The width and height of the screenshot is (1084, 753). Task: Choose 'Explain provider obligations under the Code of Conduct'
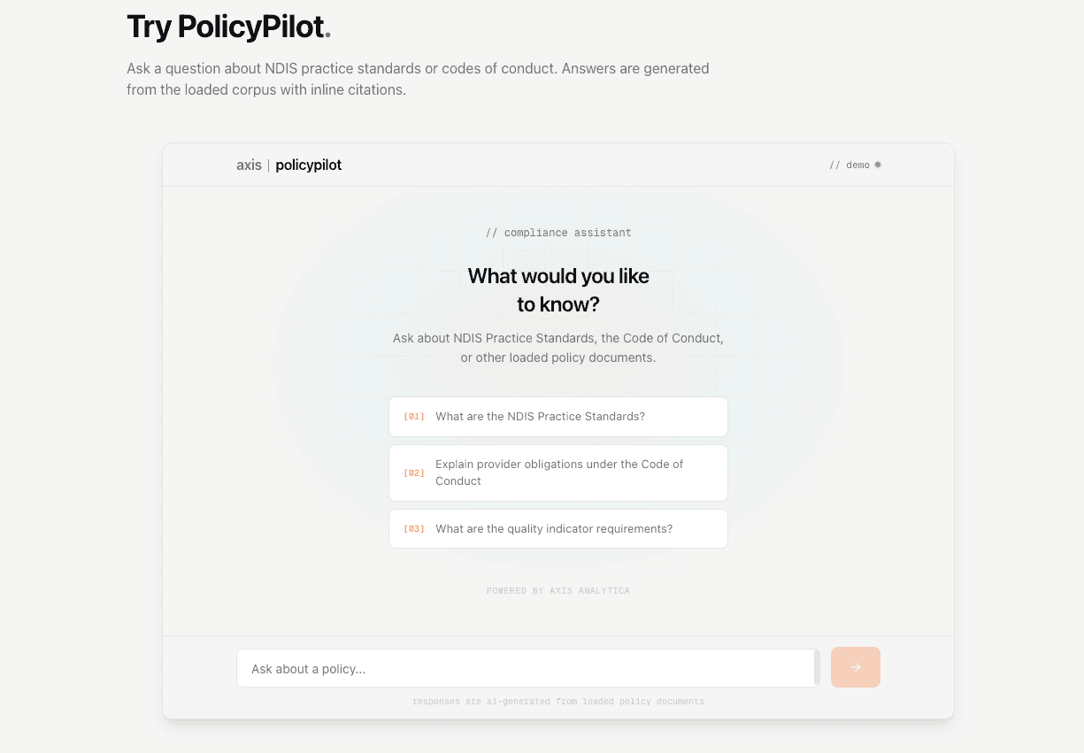click(x=558, y=473)
